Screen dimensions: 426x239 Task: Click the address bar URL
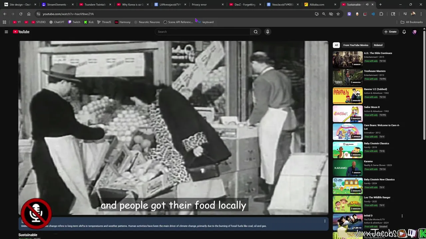point(68,14)
